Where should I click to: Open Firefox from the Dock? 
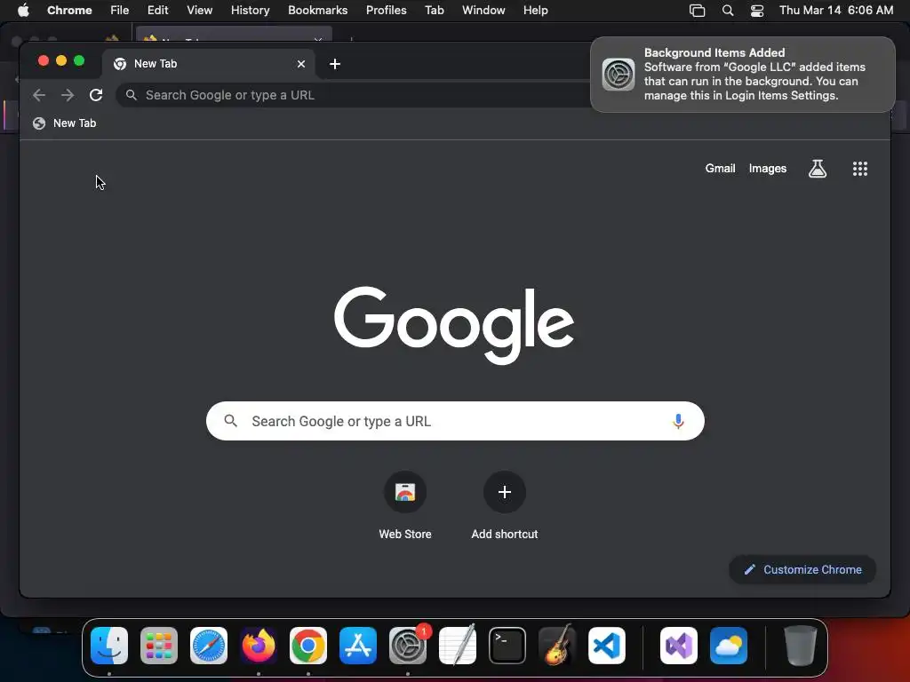259,646
